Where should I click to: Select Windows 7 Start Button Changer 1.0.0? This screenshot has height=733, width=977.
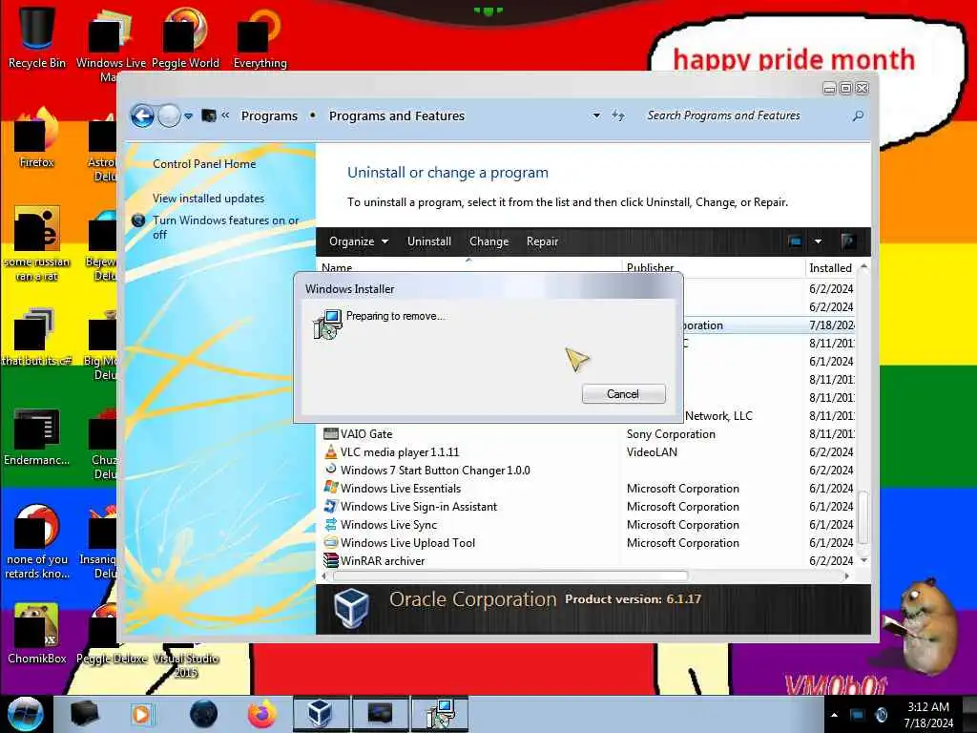586,470
